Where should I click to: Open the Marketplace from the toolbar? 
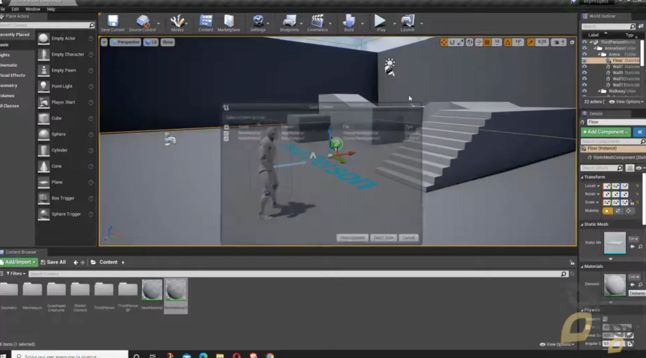click(228, 23)
